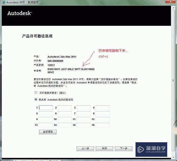
Task: Click the 产品许可激活选项 heading
Action: pos(37,36)
